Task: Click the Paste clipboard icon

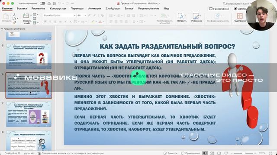Action: pyautogui.click(x=6, y=16)
